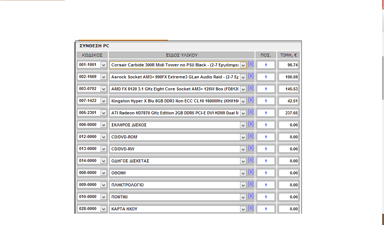This screenshot has width=384, height=225.
Task: Open CD/DVD-ROM product dropdown
Action: point(243,137)
